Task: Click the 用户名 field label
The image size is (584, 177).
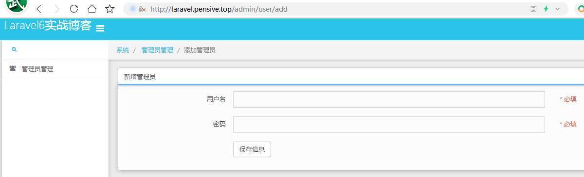Action: tap(216, 99)
